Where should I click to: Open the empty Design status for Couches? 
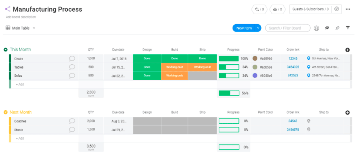147,121
